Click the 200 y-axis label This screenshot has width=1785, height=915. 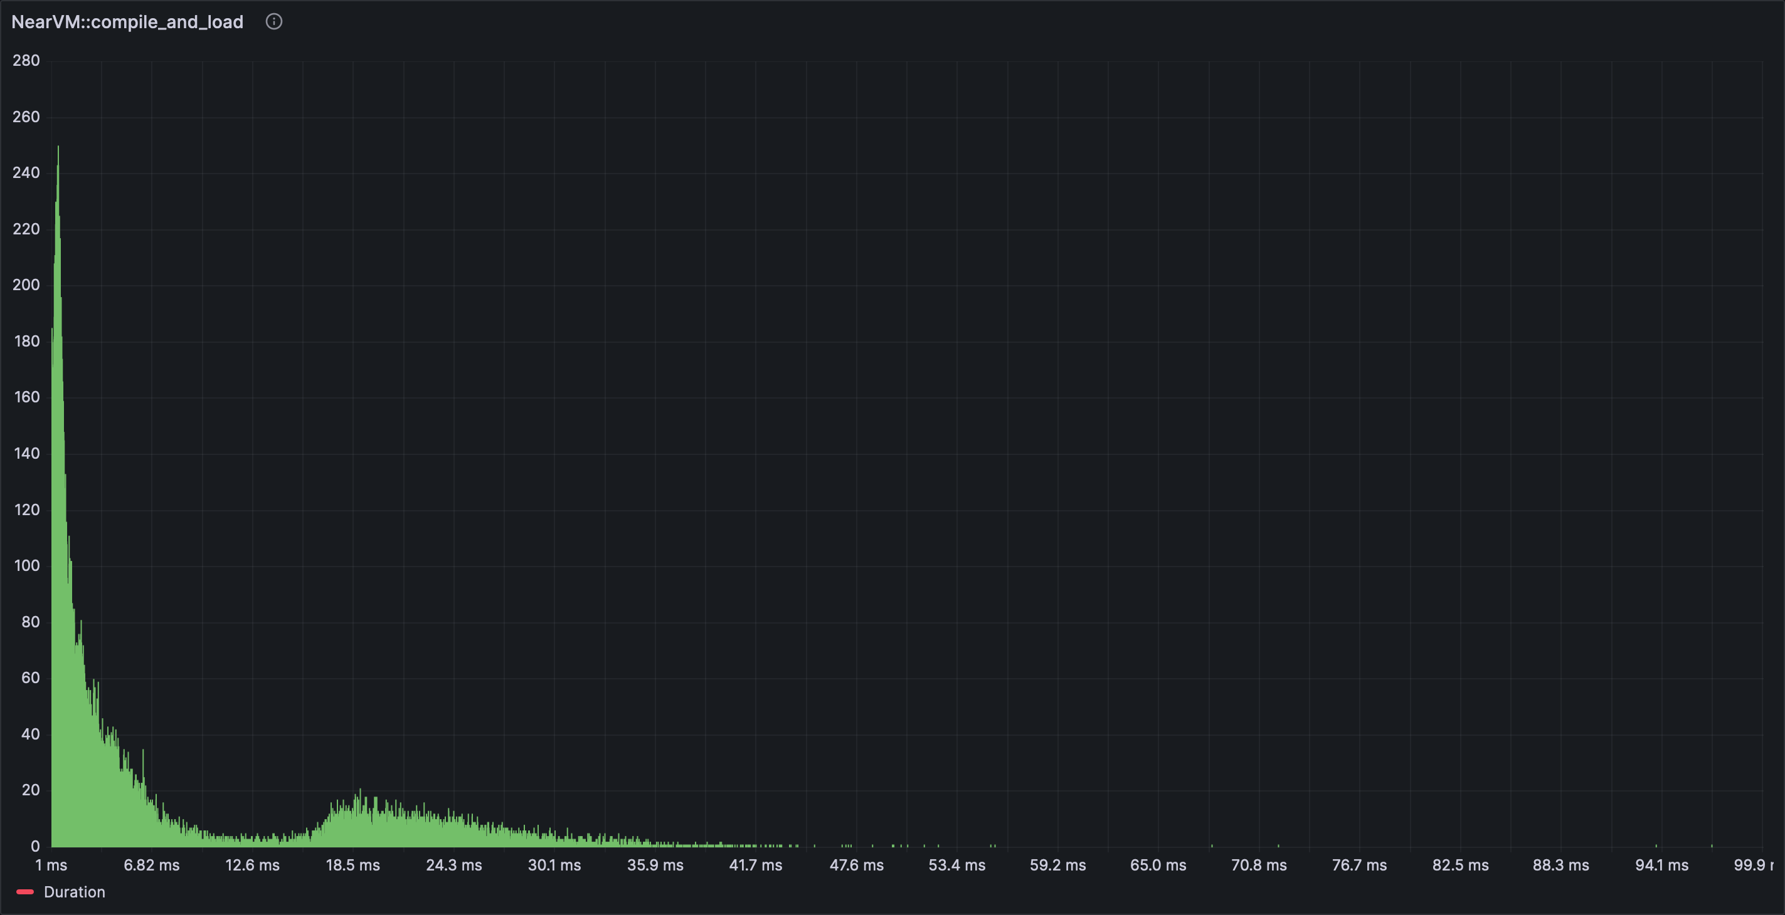point(26,285)
